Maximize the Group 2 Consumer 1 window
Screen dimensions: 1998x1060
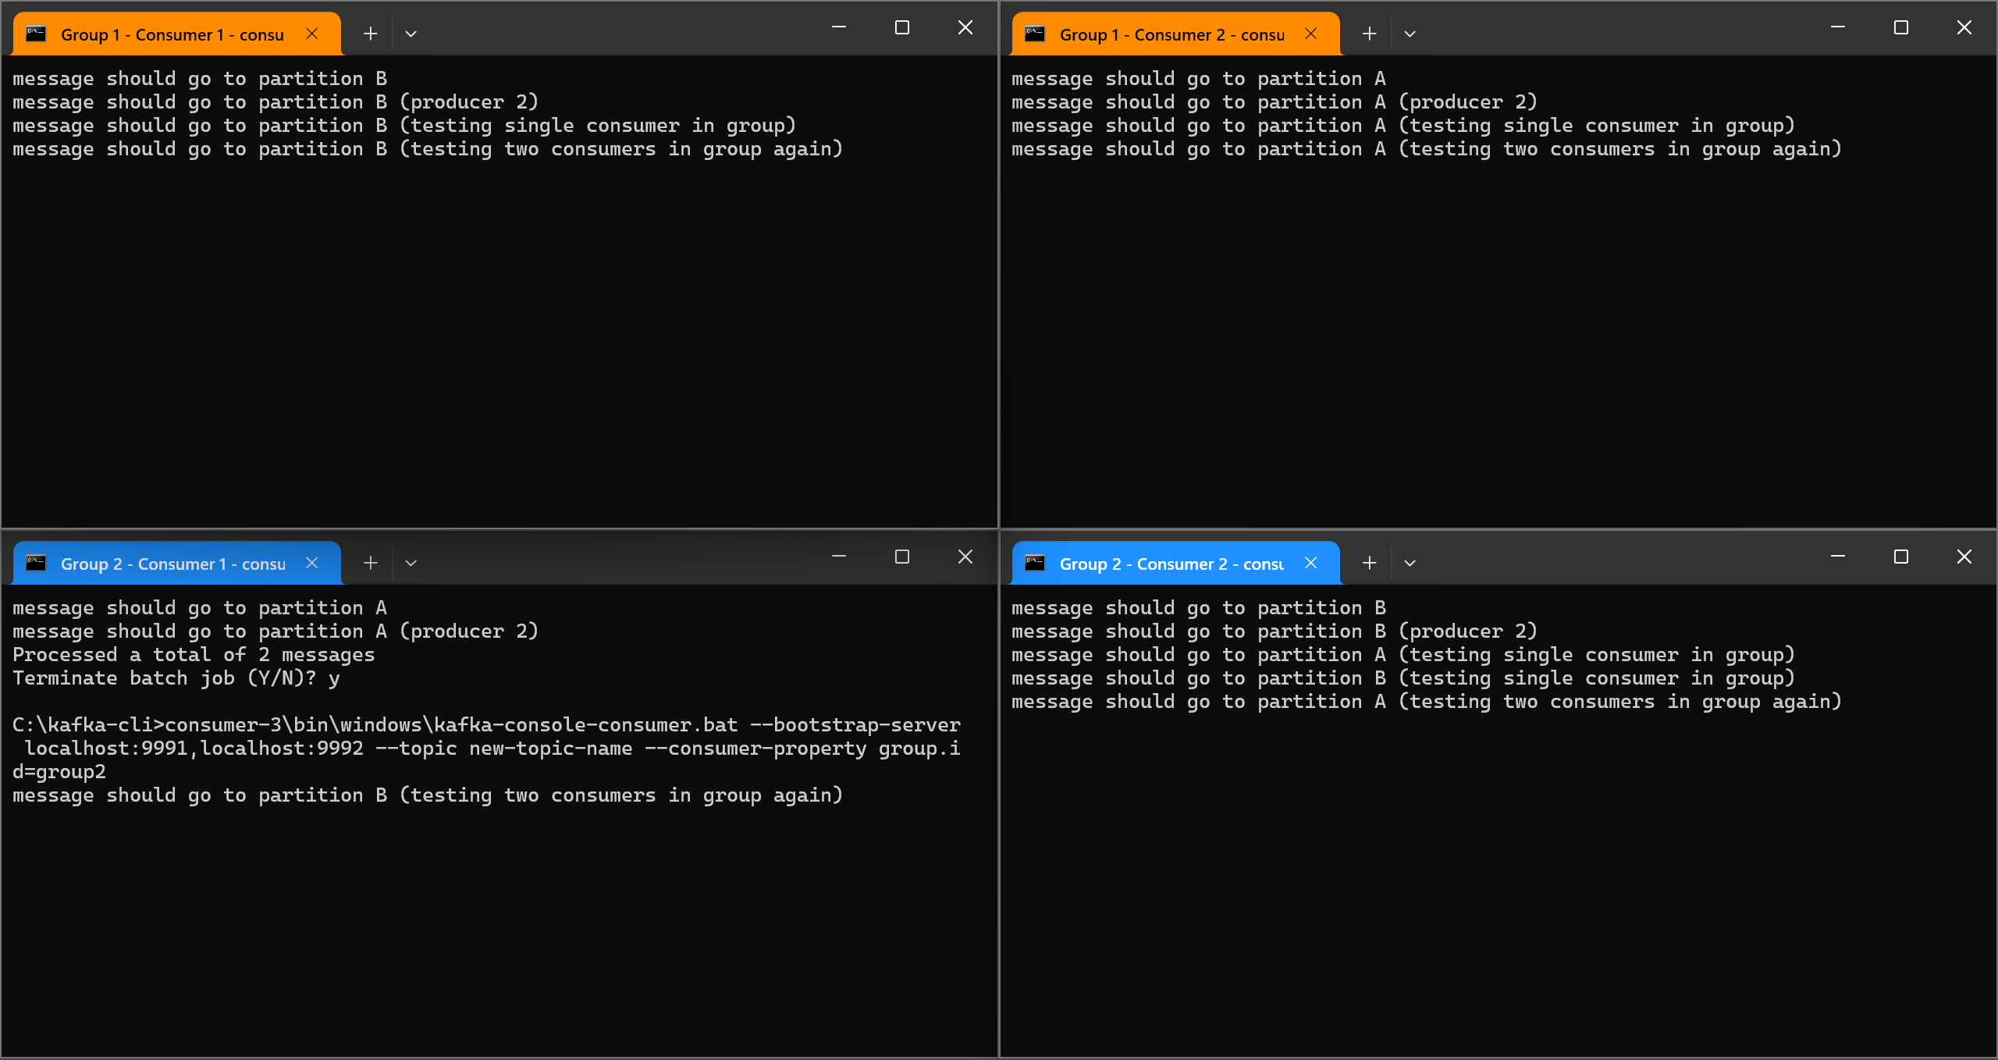[x=902, y=557]
